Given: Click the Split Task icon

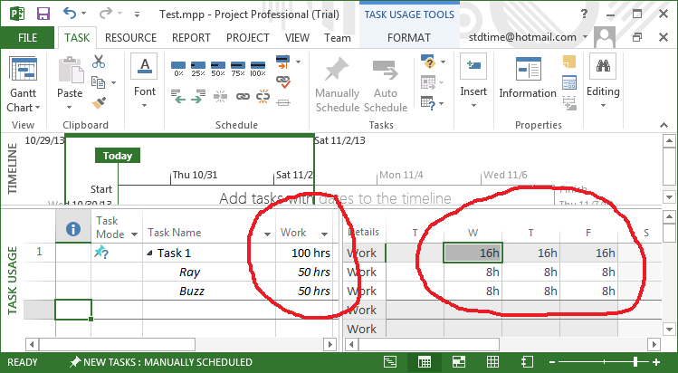Looking at the screenshot, I should (x=220, y=96).
